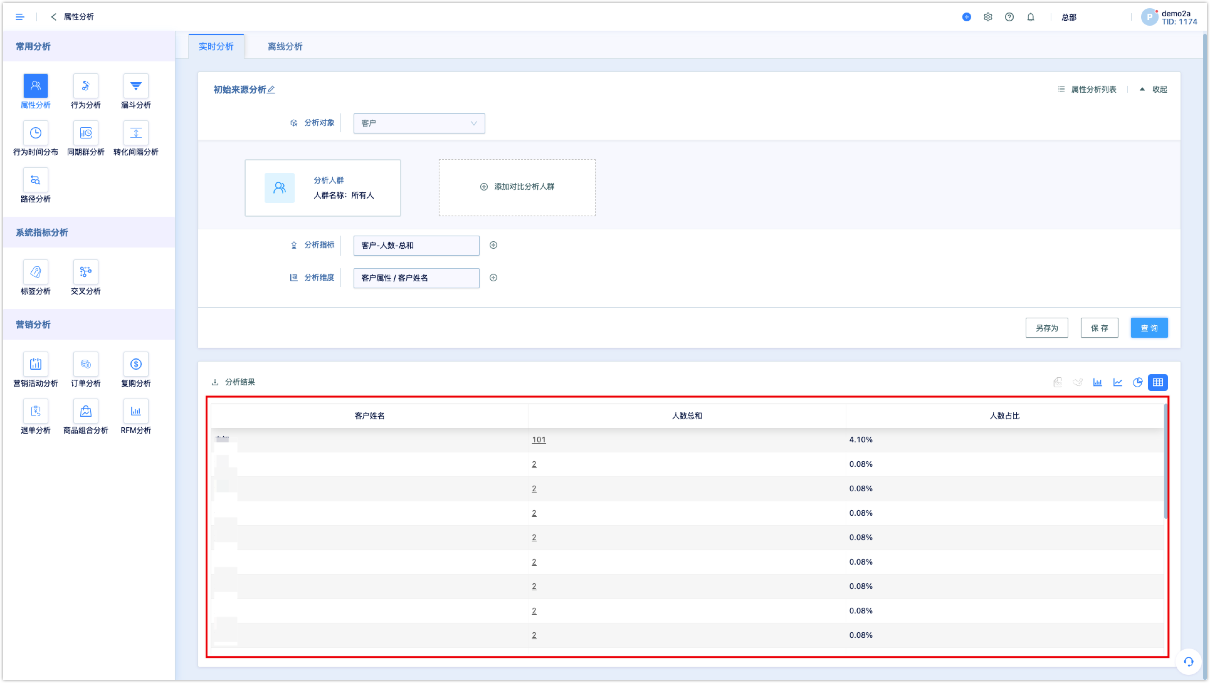Viewport: 1210px width, 683px height.
Task: Open 标签分析 tag icon
Action: point(36,272)
